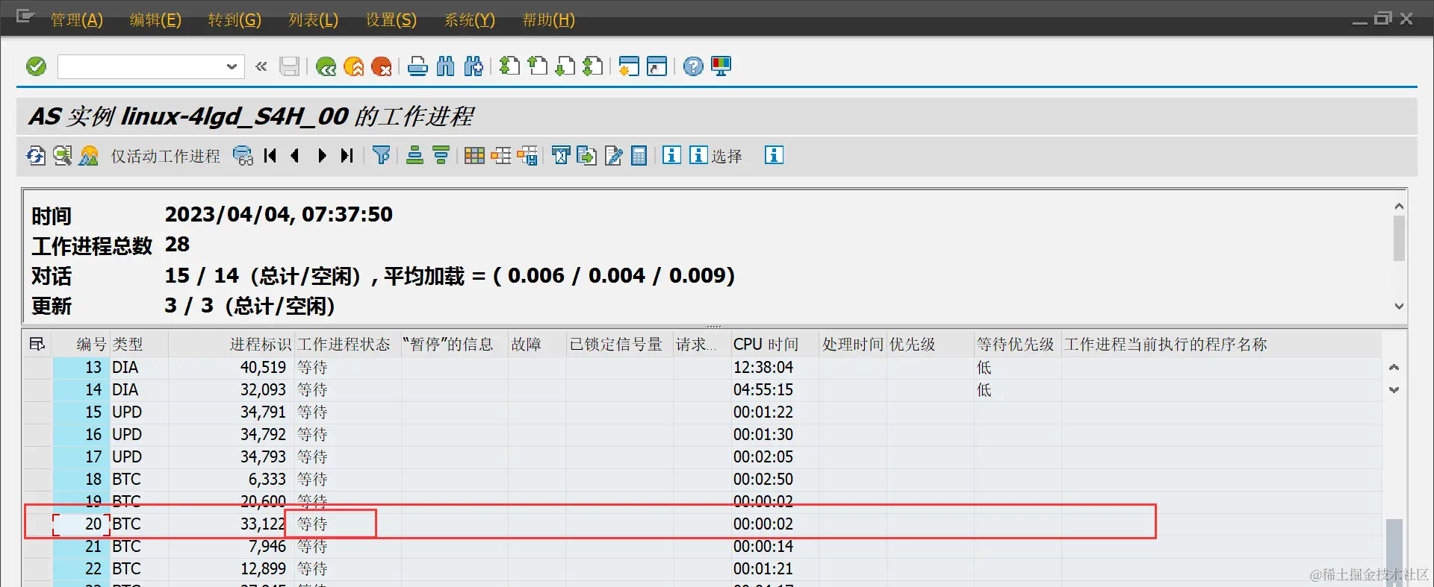
Task: Click the first blue information icon
Action: pos(671,155)
